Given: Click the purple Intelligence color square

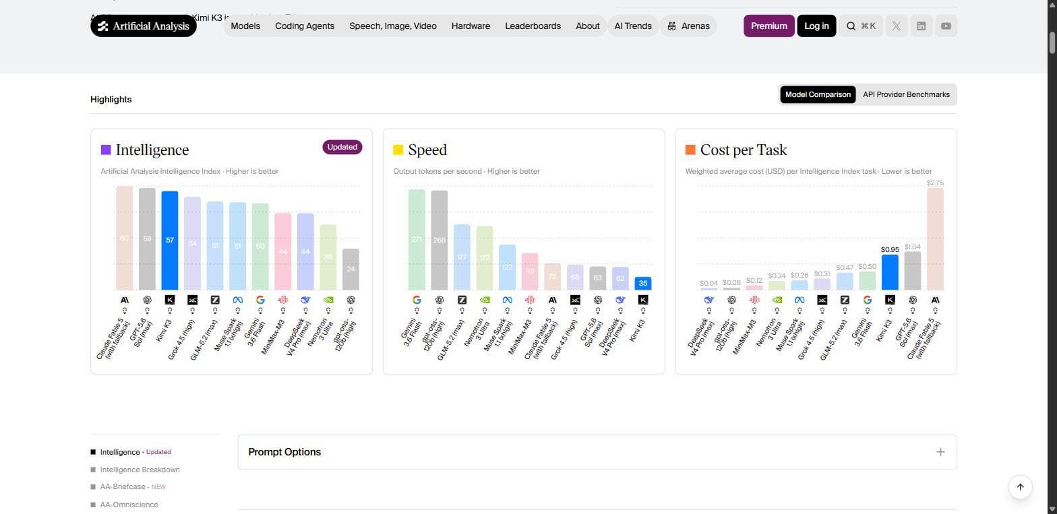Looking at the screenshot, I should pyautogui.click(x=106, y=150).
